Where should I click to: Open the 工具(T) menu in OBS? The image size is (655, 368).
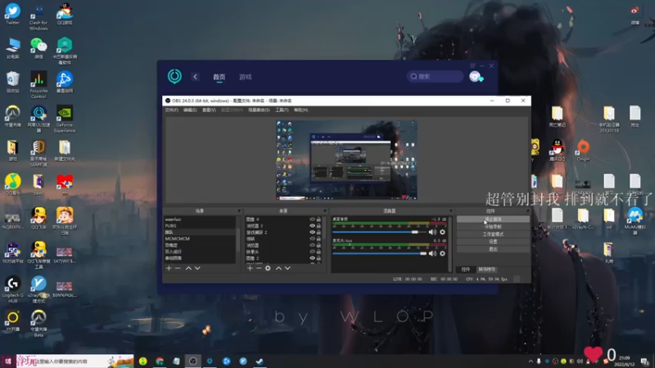(x=282, y=110)
